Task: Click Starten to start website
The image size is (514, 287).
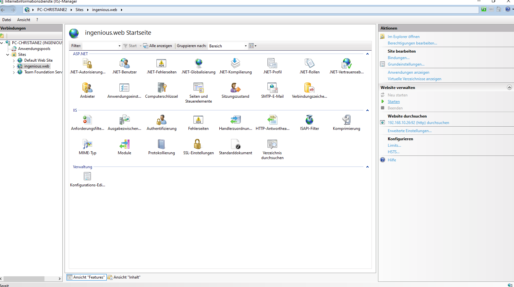Action: [394, 102]
